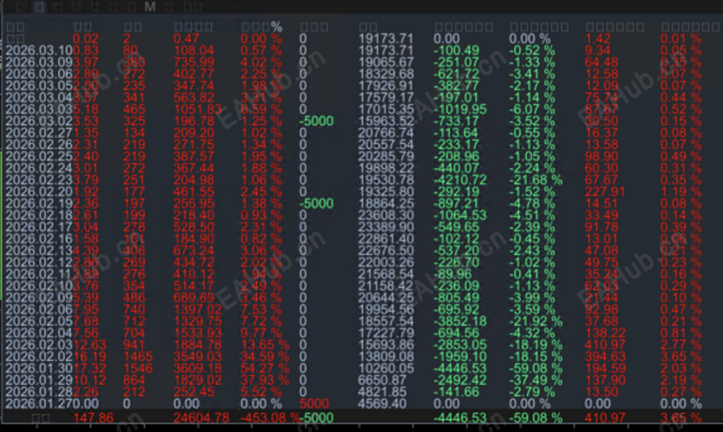Select the 2026.03.09 date cell
This screenshot has width=723, height=432.
[39, 62]
